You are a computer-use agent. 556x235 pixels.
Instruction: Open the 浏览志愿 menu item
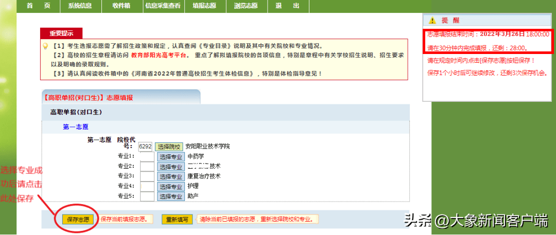click(x=246, y=6)
